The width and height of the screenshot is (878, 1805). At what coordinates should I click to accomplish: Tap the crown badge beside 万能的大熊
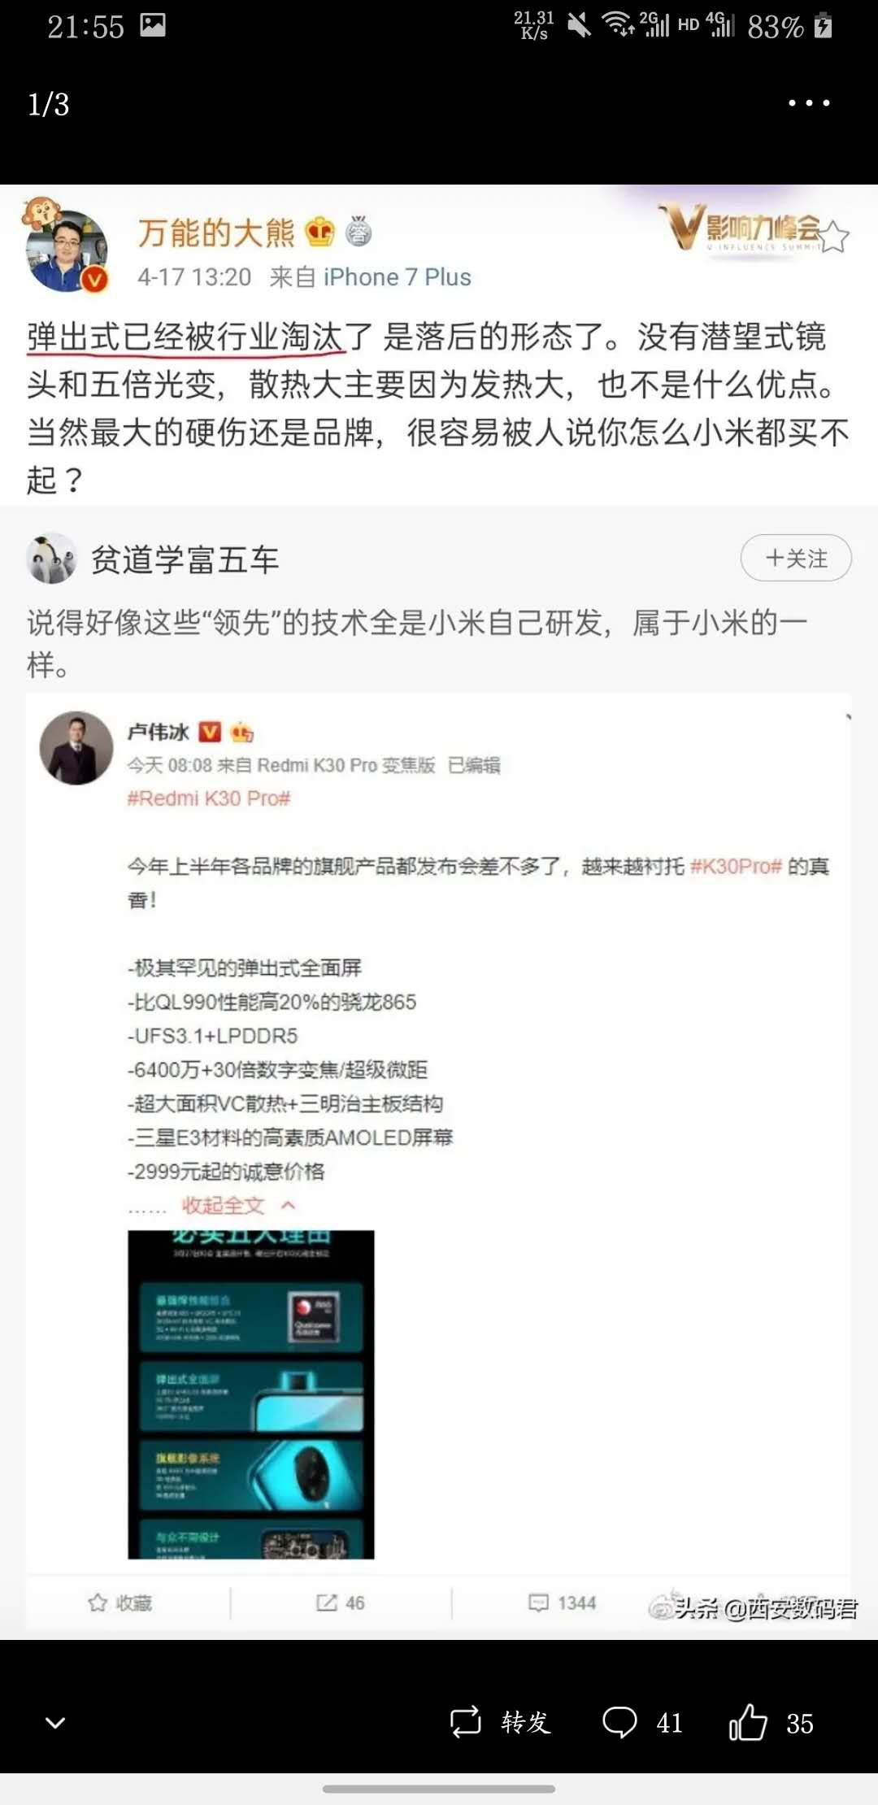pyautogui.click(x=320, y=233)
